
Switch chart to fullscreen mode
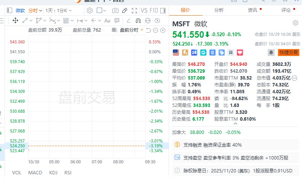click(x=134, y=10)
